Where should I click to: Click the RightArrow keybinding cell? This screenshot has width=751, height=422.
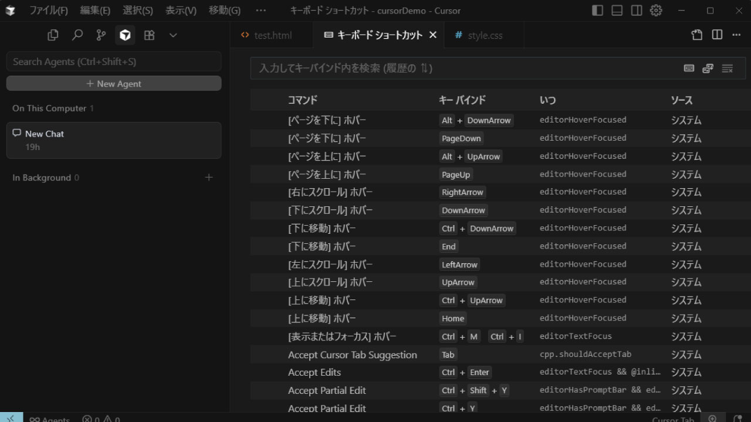coord(462,192)
